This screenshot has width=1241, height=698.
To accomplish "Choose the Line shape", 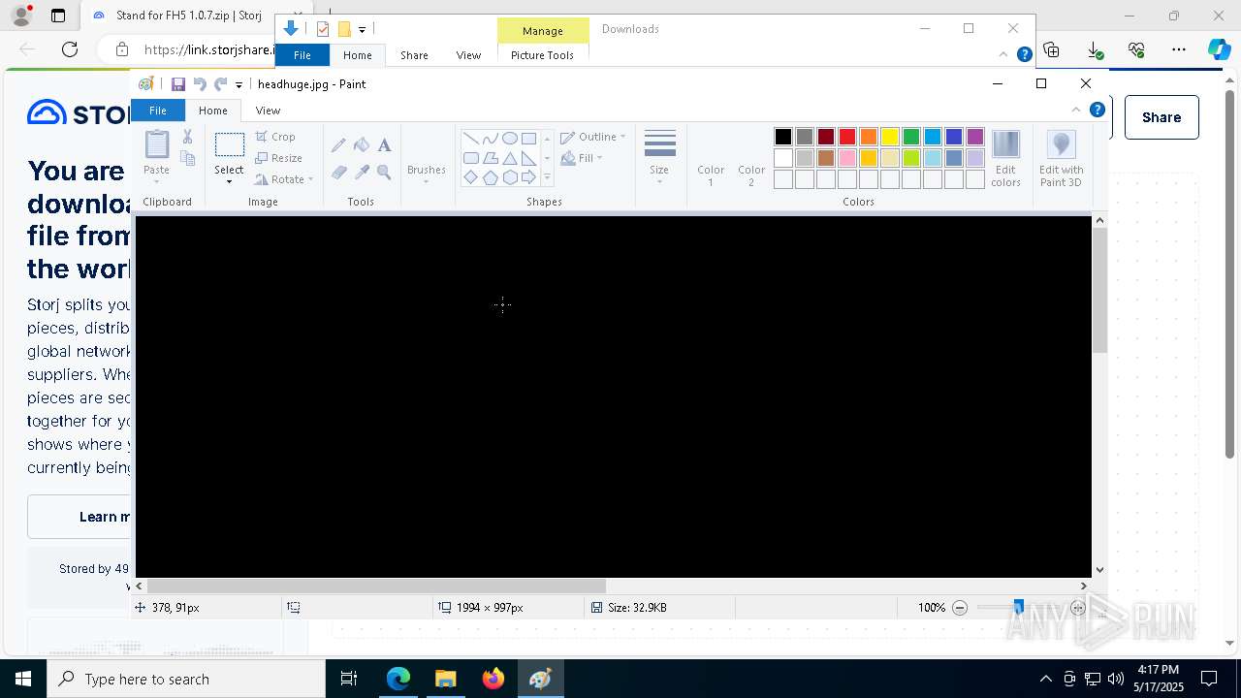I will pyautogui.click(x=470, y=139).
